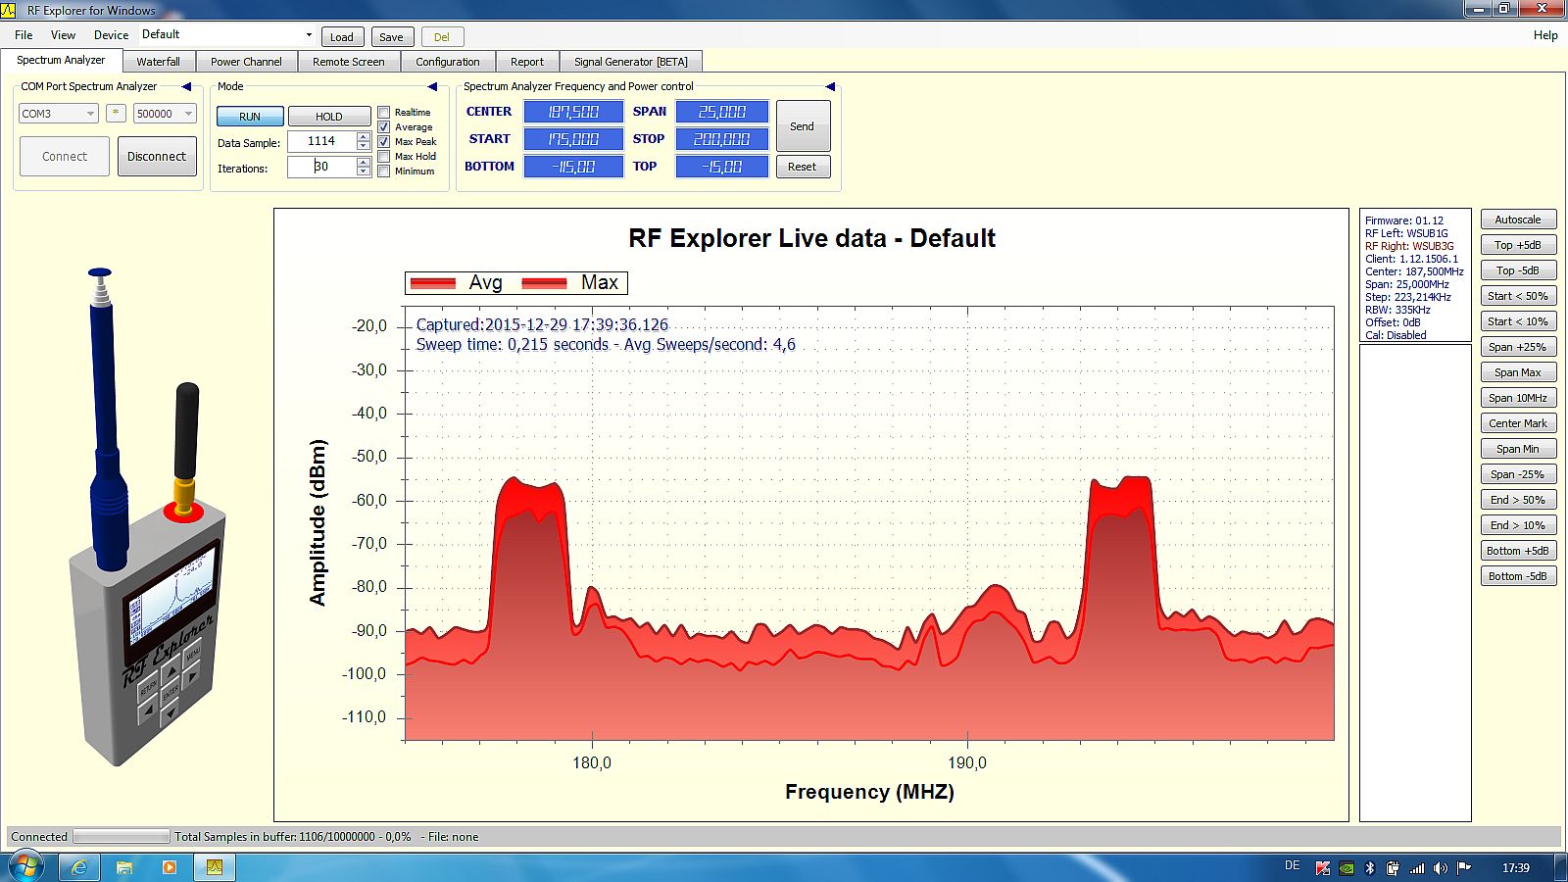Click the BOTTOM amplitude field -115,00
This screenshot has height=882, width=1568.
[573, 167]
